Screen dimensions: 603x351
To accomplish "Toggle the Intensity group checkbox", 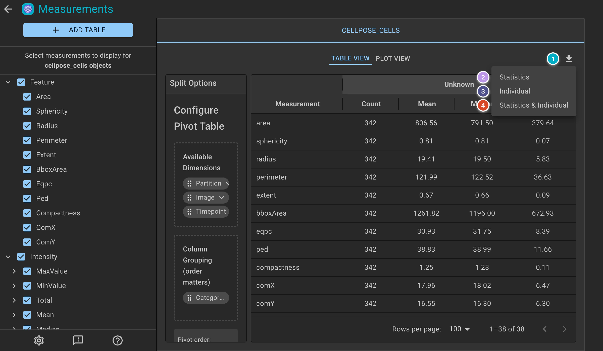I will pyautogui.click(x=21, y=257).
